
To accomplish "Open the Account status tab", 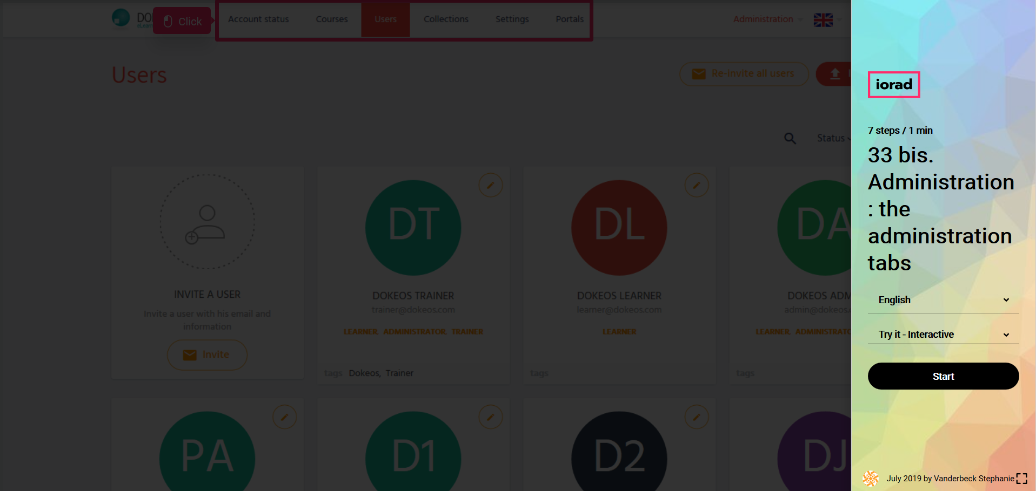I will 258,19.
